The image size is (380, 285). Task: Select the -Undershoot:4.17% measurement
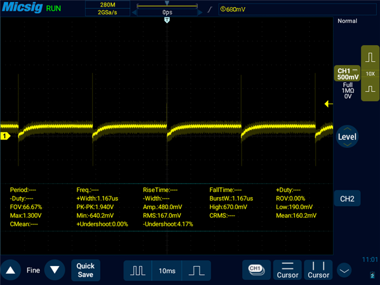(x=168, y=224)
